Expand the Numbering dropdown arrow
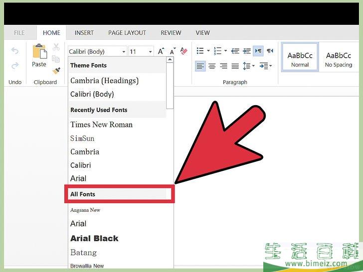The height and width of the screenshot is (272, 363). click(225, 51)
